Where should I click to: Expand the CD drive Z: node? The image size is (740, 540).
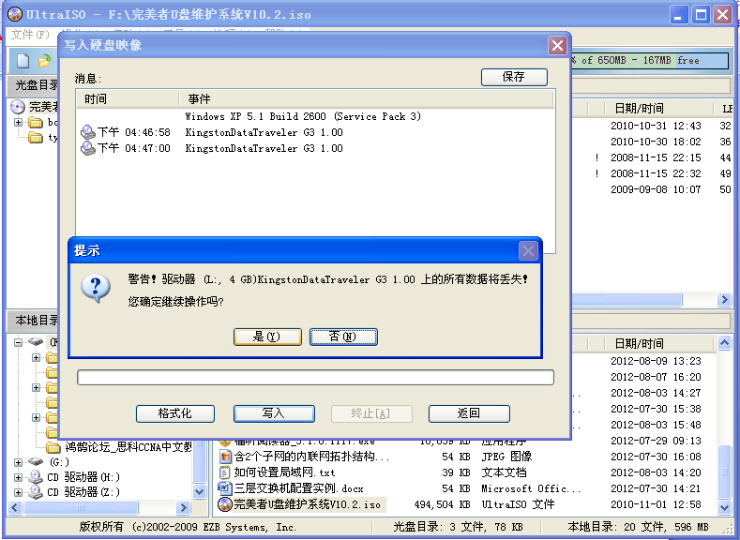click(18, 492)
